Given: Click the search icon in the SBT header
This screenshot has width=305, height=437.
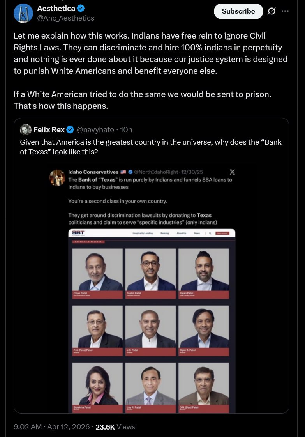Looking at the screenshot, I should tap(210, 233).
